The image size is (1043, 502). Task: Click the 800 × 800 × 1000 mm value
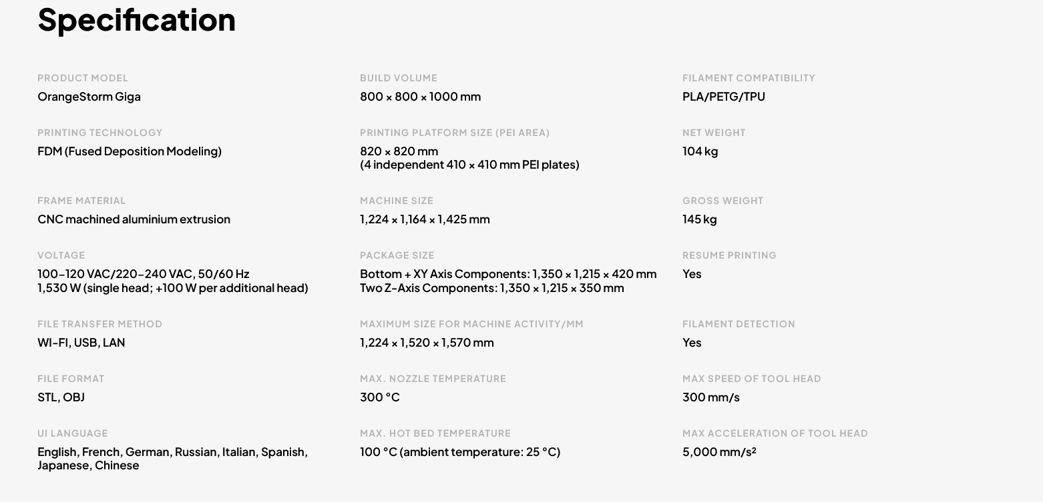point(420,97)
